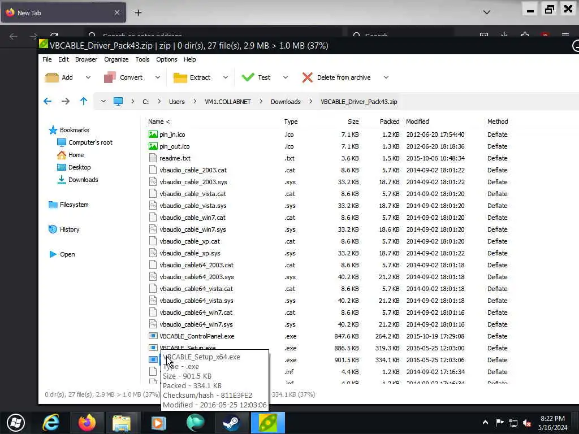Click the pin_in.ico image icon
The width and height of the screenshot is (579, 434).
pos(153,134)
